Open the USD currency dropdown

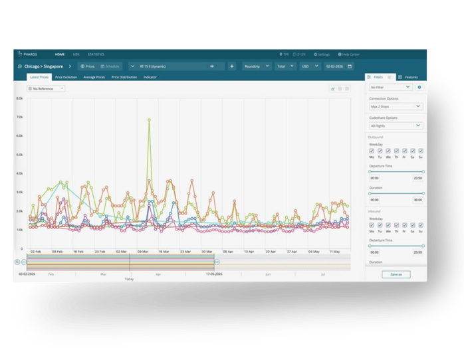pos(310,66)
